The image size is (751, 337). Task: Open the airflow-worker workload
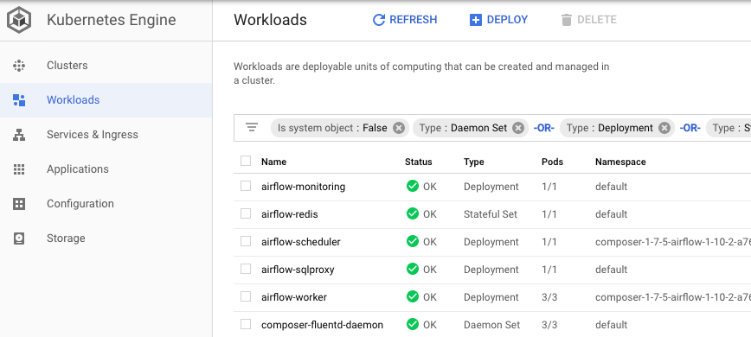[294, 297]
